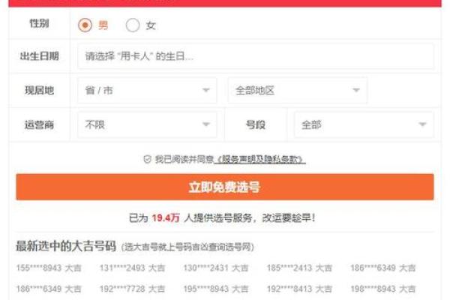Screen dimensions: 450x300
Task: Click number 185****2413 大吉
Action: click(x=299, y=268)
